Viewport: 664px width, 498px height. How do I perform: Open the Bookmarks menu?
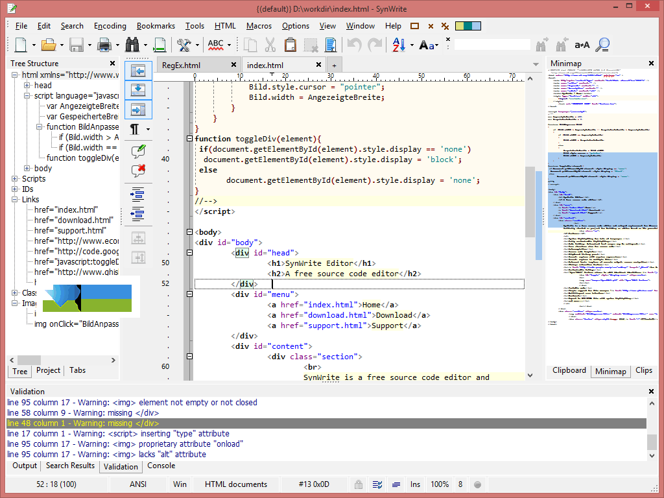click(x=156, y=26)
